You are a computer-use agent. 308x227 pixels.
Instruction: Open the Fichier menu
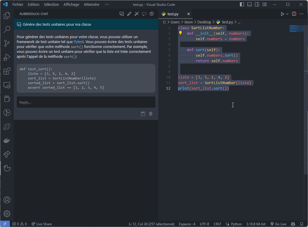[18, 4]
